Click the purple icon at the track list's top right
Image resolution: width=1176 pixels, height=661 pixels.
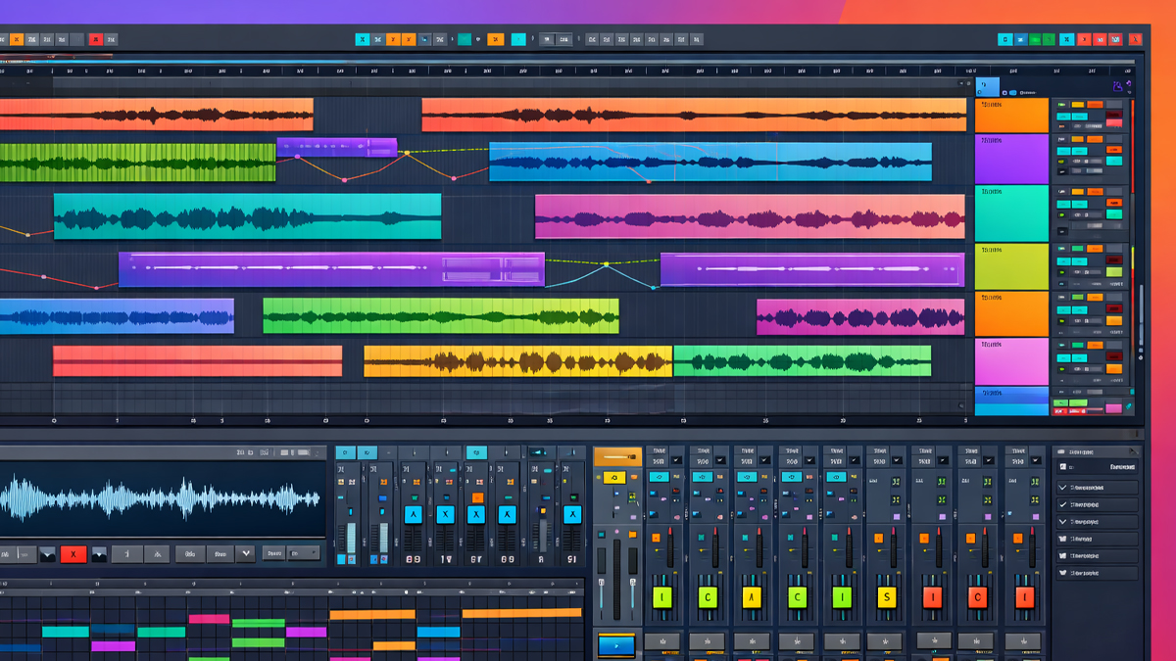[1118, 87]
